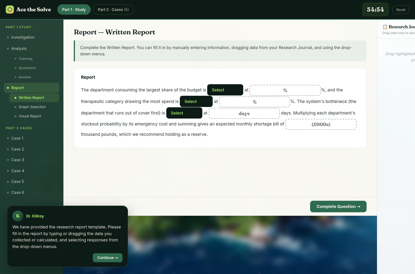Select the Training sub-item
The image size is (415, 274).
34,59
